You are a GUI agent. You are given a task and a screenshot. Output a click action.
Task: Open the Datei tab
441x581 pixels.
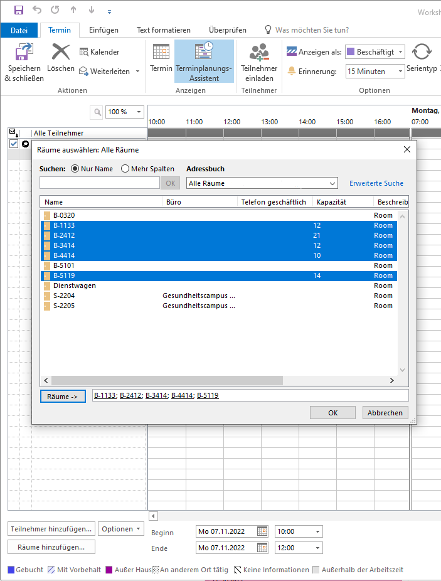(x=19, y=29)
